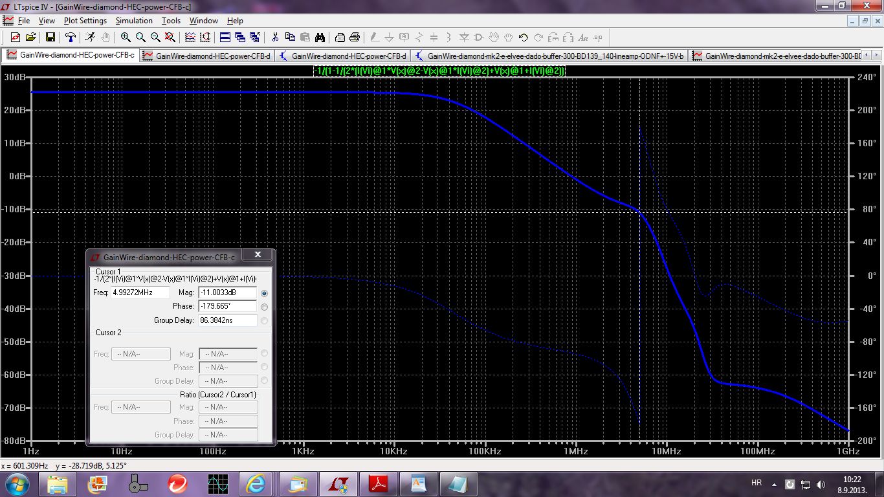Run the simulation with the running man icon
This screenshot has width=884, height=497.
click(90, 38)
